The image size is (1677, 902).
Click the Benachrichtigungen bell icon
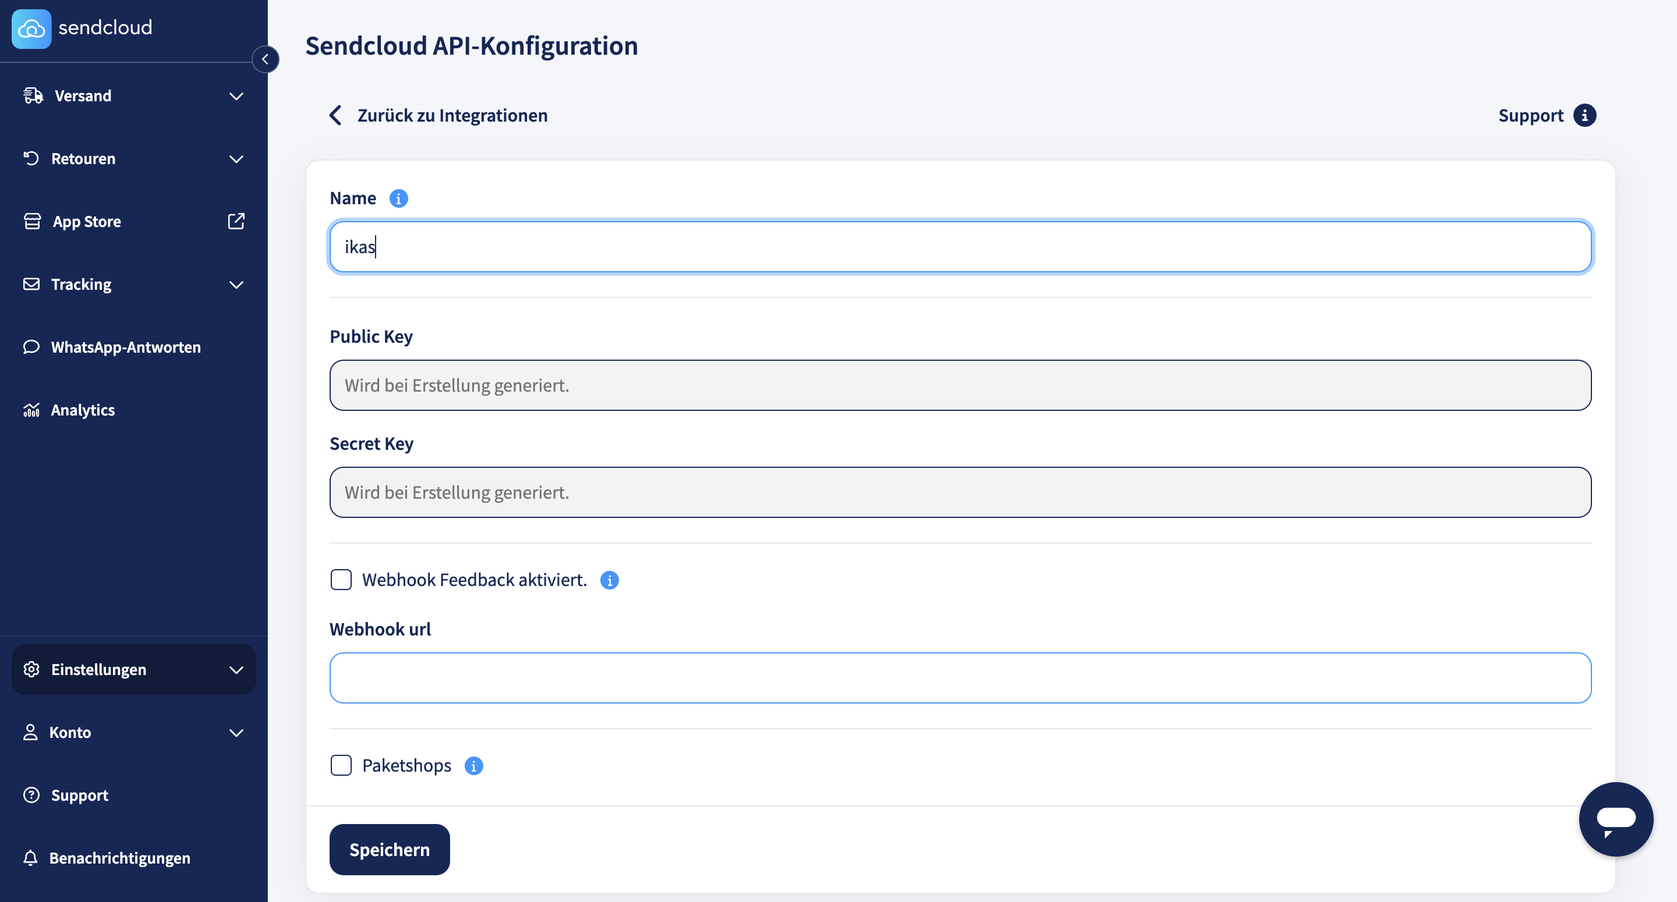coord(31,857)
